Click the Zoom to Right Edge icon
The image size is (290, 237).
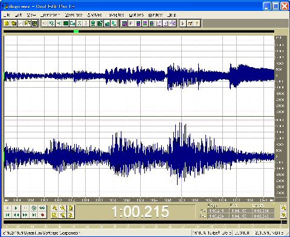click(x=71, y=215)
